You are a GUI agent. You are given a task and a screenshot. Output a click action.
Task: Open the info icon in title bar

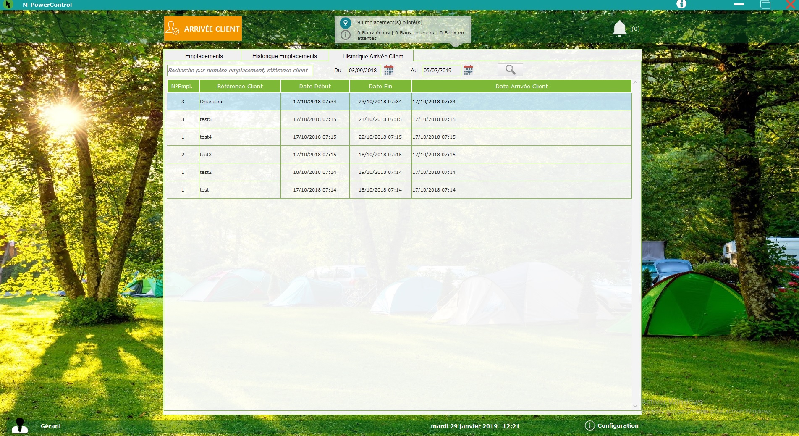click(681, 4)
